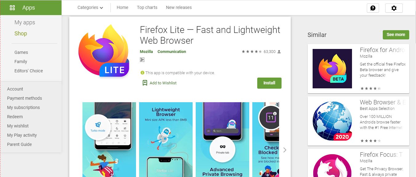The image size is (416, 177).
Task: Open the Web Browser globe 2020 icon
Action: click(x=332, y=121)
